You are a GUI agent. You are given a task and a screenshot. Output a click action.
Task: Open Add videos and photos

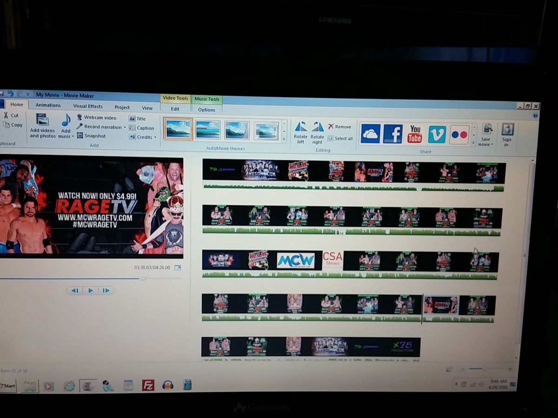42,127
